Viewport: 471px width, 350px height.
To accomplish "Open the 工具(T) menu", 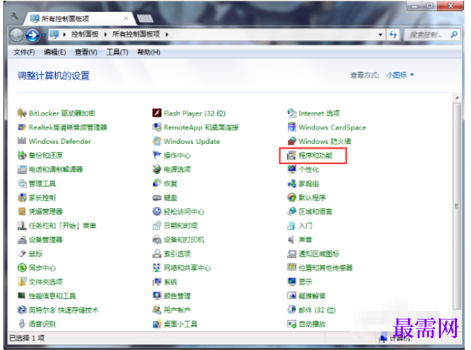I will click(117, 52).
